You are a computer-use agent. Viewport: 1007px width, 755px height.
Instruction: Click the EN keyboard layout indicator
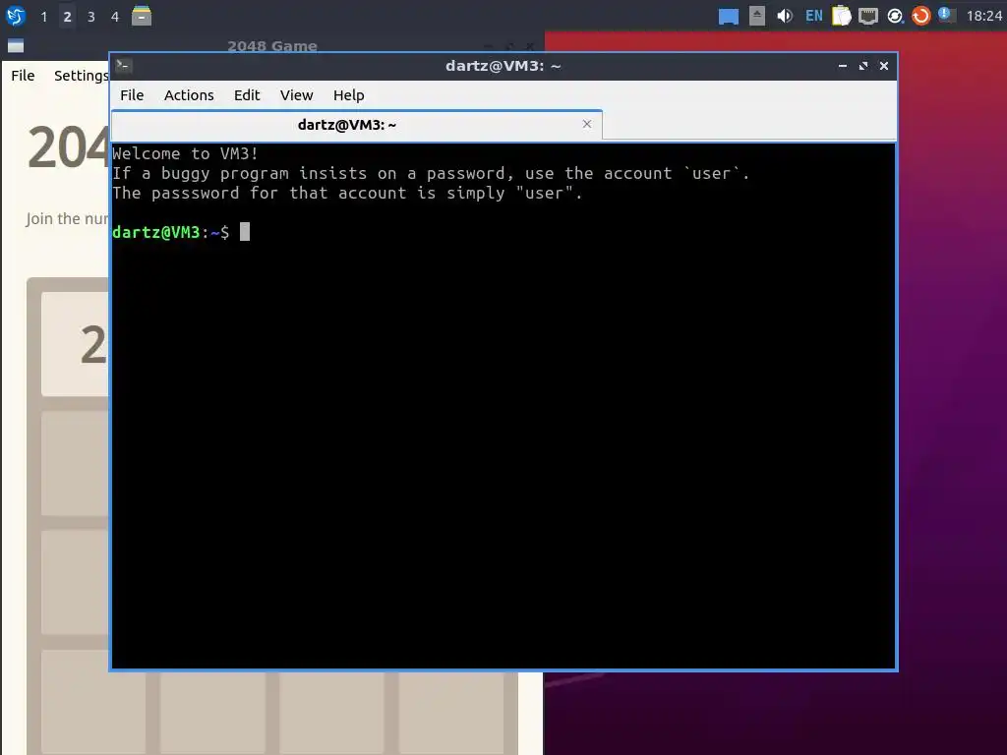click(x=813, y=16)
